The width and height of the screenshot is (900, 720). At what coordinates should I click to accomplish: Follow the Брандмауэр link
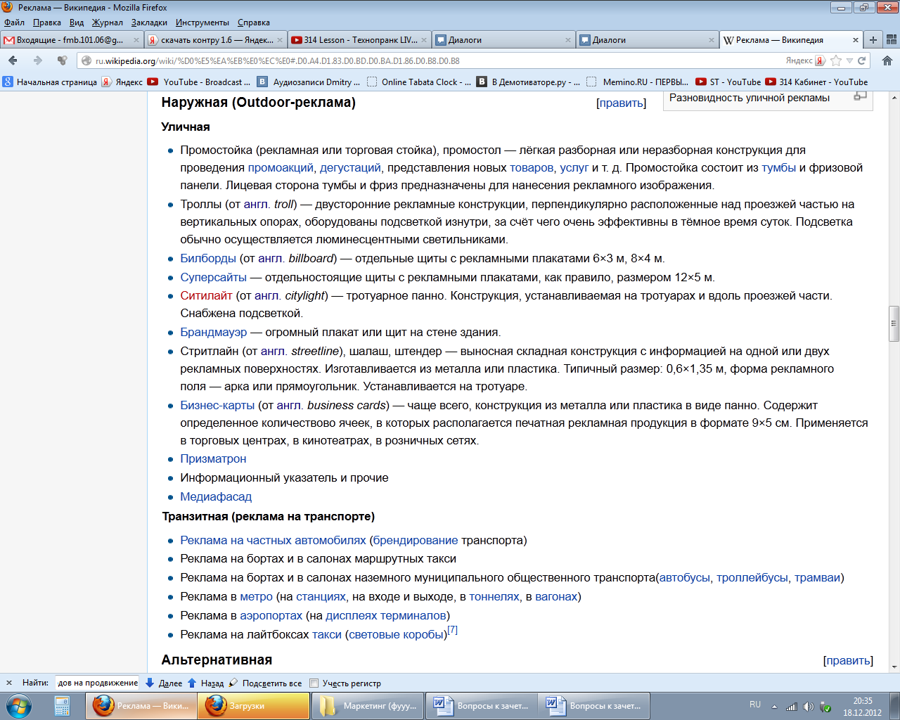click(214, 333)
